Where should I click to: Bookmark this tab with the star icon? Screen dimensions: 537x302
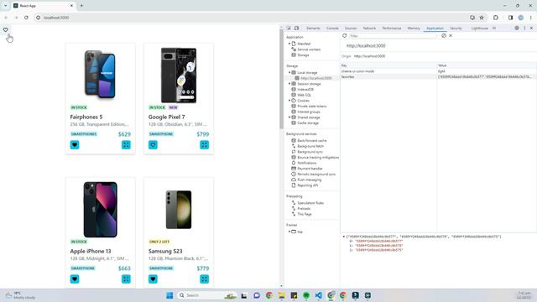(x=482, y=18)
